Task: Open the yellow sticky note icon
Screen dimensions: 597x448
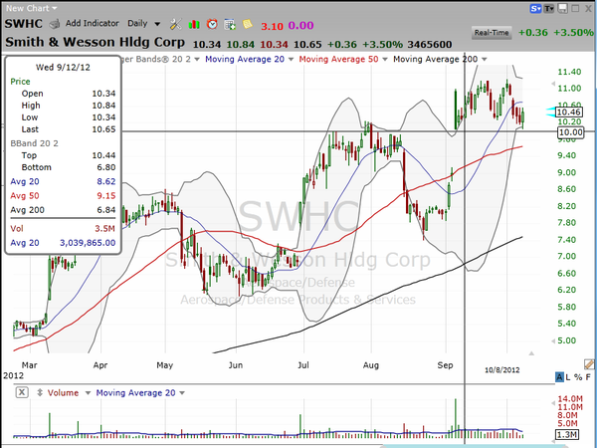Action: (x=245, y=21)
